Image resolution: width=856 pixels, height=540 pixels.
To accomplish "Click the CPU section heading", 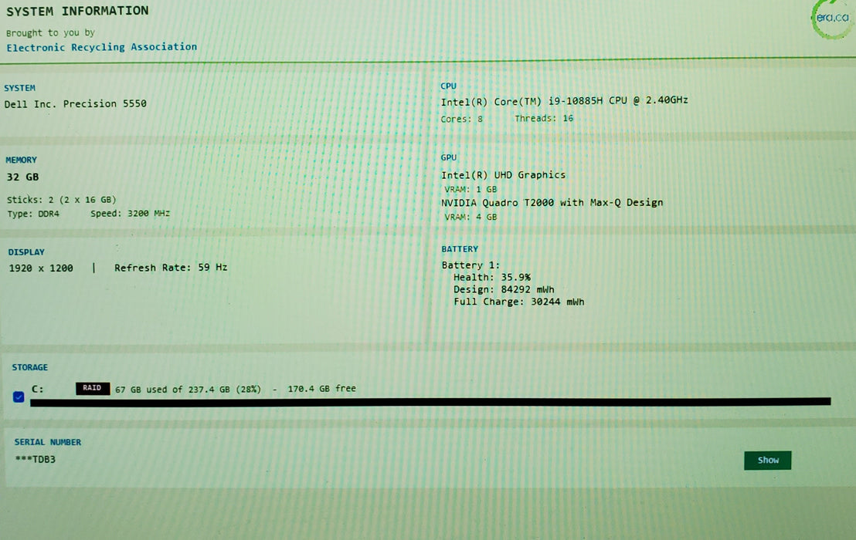I will [448, 86].
